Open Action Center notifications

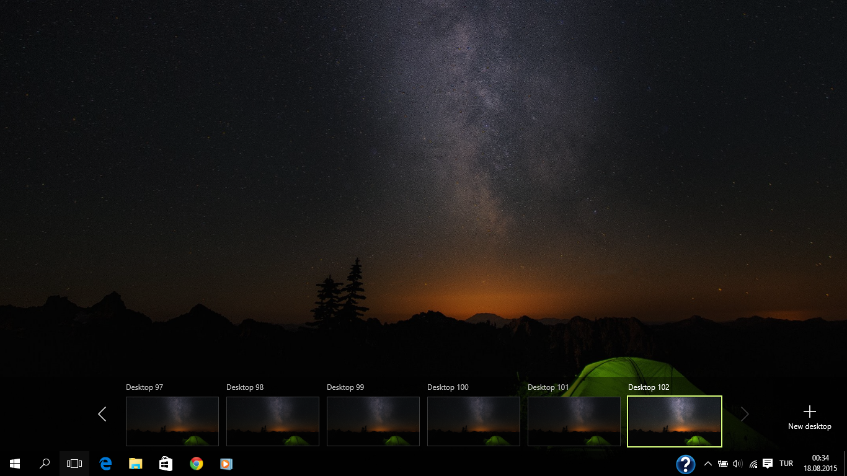(768, 464)
